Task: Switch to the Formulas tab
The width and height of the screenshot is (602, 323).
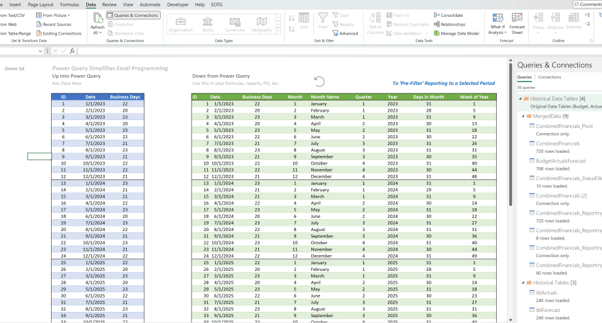Action: pos(69,5)
